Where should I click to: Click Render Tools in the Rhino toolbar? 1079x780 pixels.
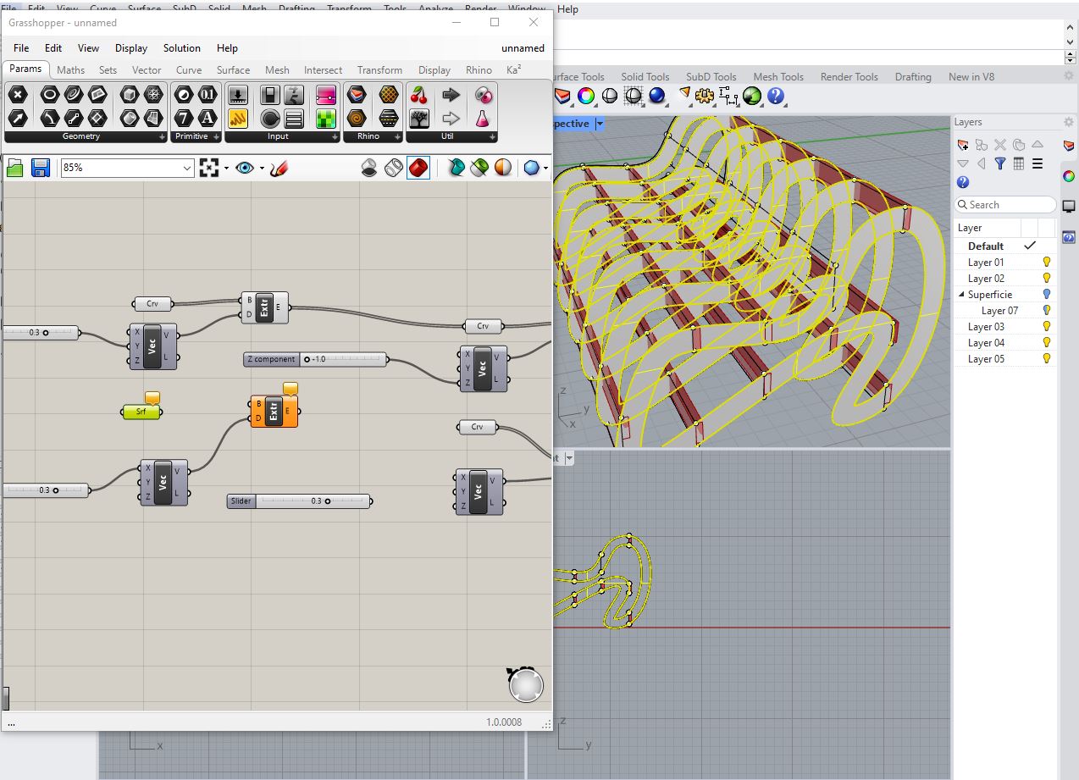click(x=849, y=76)
